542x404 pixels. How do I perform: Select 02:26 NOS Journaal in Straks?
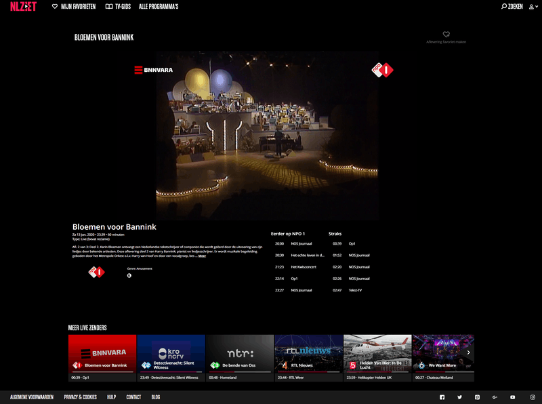pyautogui.click(x=351, y=279)
